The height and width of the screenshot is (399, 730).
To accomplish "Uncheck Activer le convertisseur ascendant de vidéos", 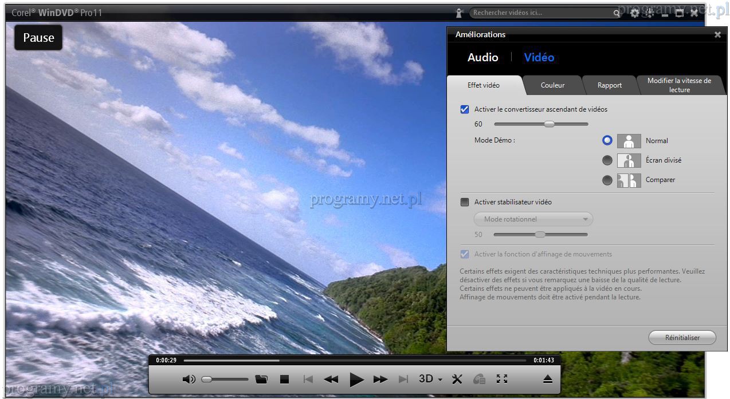I will (465, 109).
